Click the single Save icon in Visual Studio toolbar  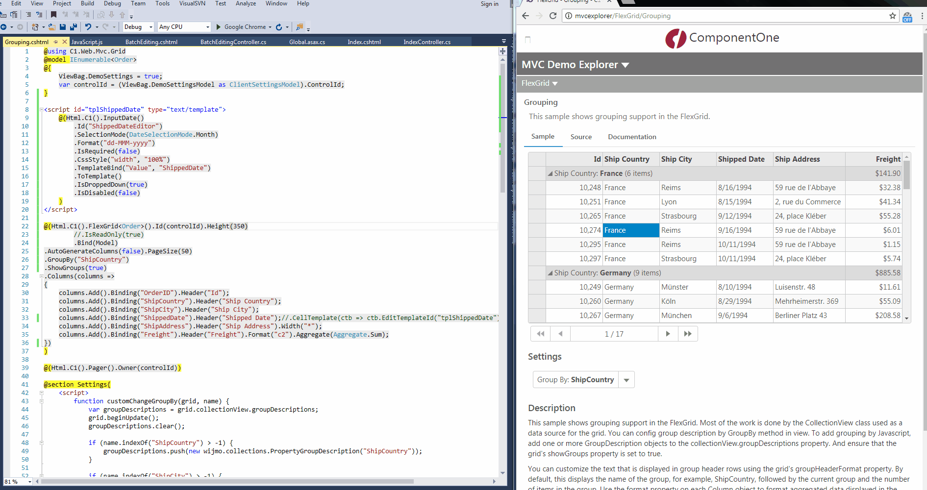coord(63,27)
